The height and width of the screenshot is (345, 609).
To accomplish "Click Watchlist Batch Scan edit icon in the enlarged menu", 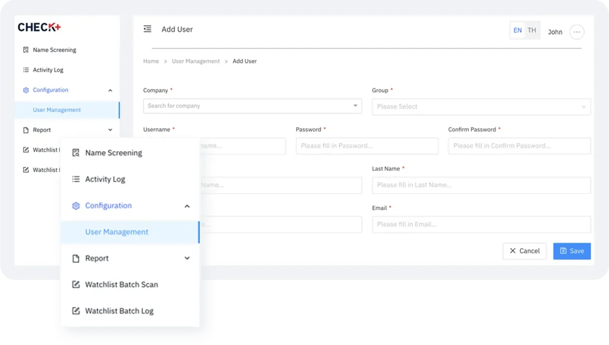I will point(76,285).
